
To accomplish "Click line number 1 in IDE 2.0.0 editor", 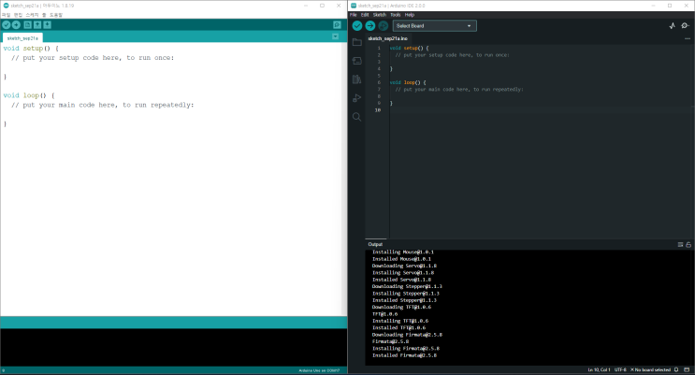I will click(379, 48).
